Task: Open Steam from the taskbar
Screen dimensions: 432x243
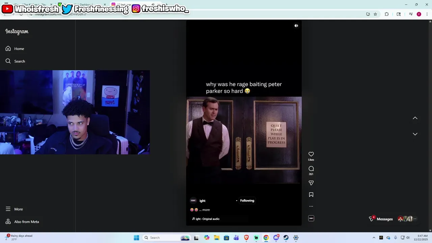Action: click(x=286, y=238)
